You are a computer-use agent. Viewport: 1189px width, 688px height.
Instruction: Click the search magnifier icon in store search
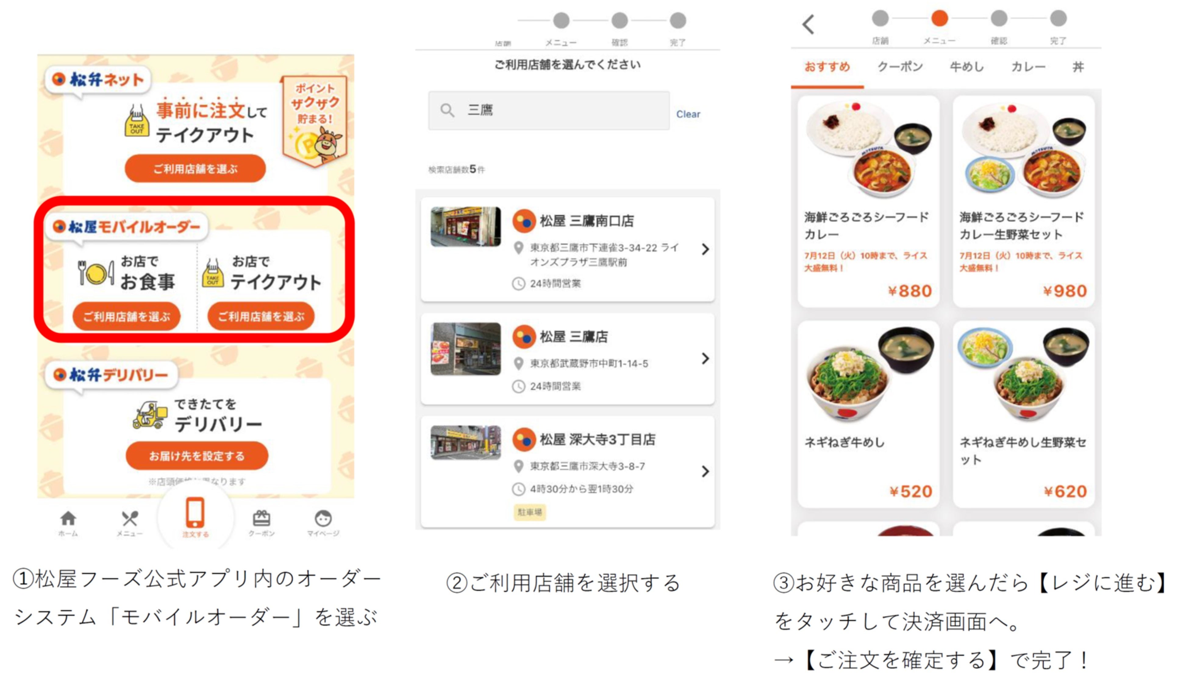447,111
